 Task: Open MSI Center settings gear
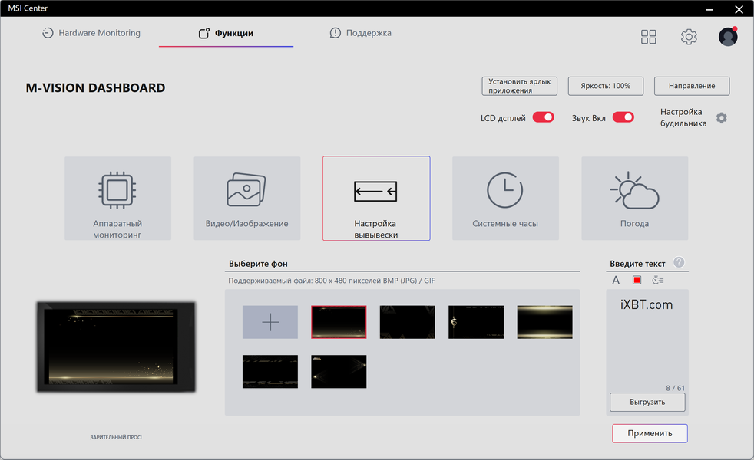point(689,37)
